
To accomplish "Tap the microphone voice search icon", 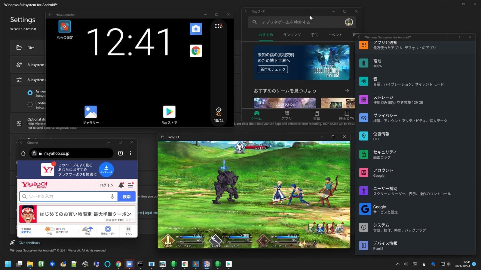I will (x=112, y=196).
